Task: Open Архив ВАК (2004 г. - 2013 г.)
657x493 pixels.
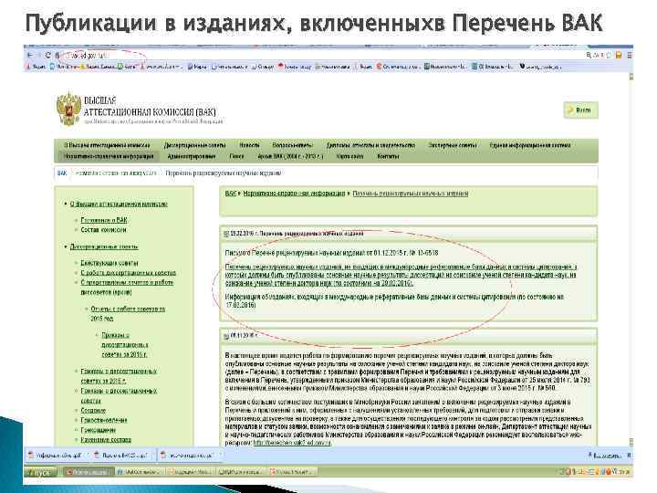Action: [290, 156]
